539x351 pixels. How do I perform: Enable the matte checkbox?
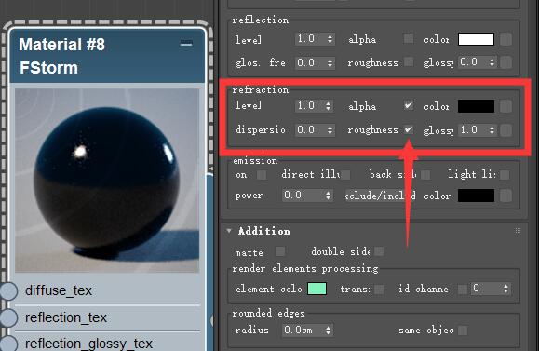point(280,251)
